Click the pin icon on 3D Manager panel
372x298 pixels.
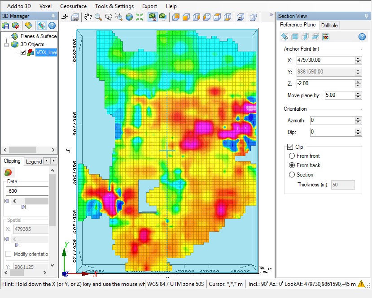pos(53,16)
